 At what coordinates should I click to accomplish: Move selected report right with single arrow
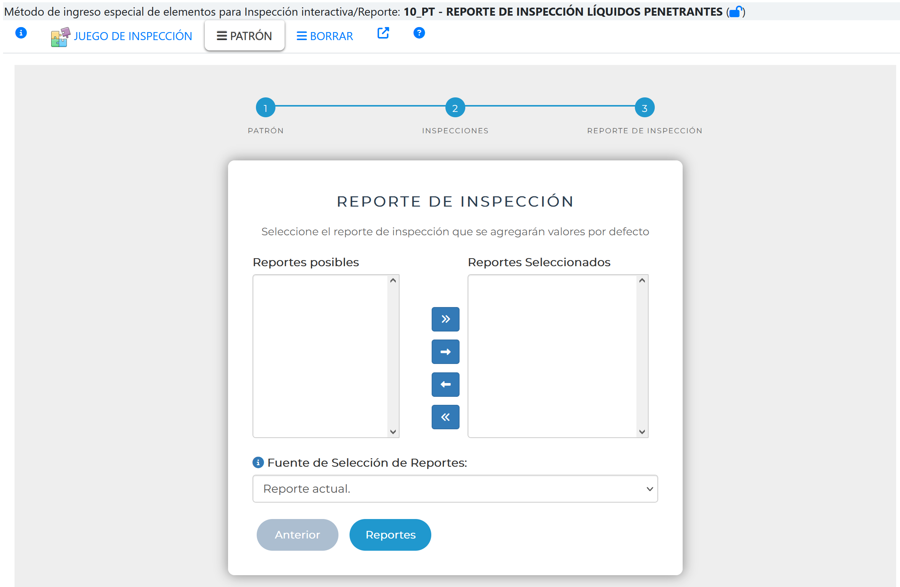[445, 352]
